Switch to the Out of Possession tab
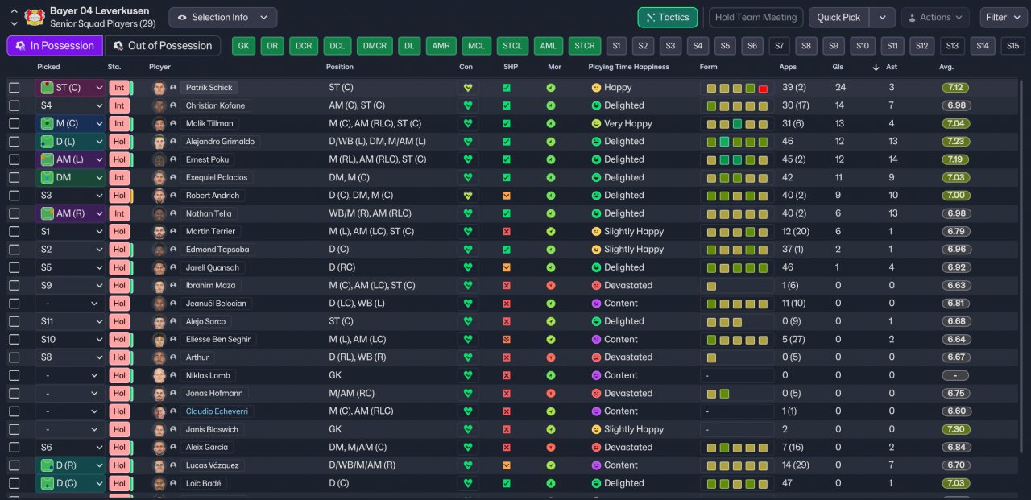The width and height of the screenshot is (1031, 500). point(162,46)
